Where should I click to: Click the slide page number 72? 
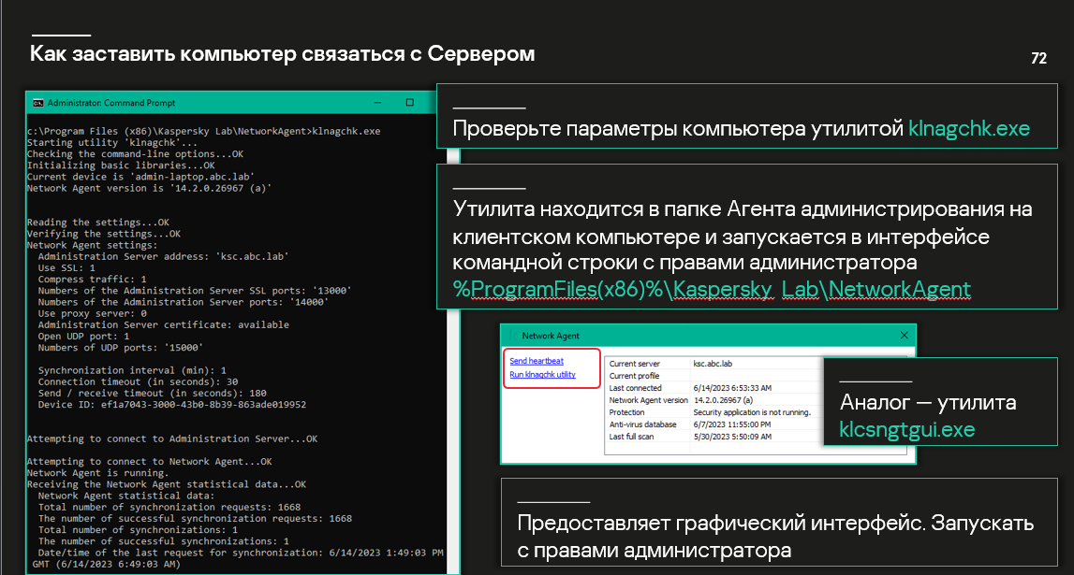[x=1038, y=59]
